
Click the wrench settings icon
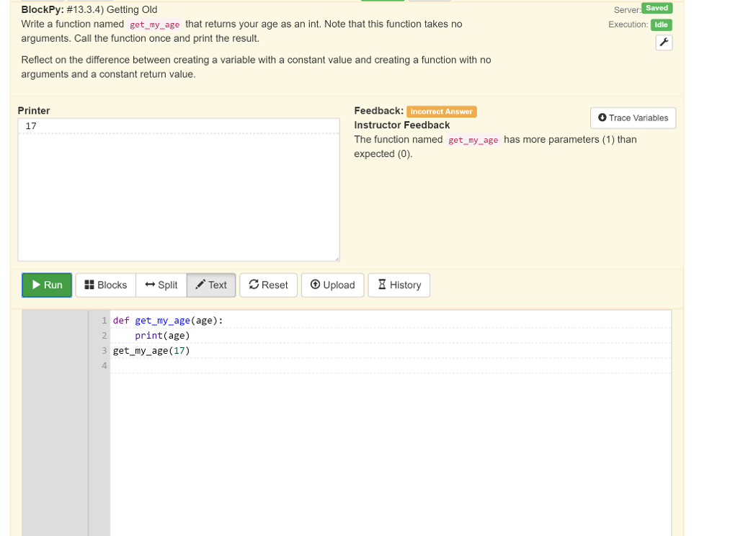pyautogui.click(x=663, y=42)
